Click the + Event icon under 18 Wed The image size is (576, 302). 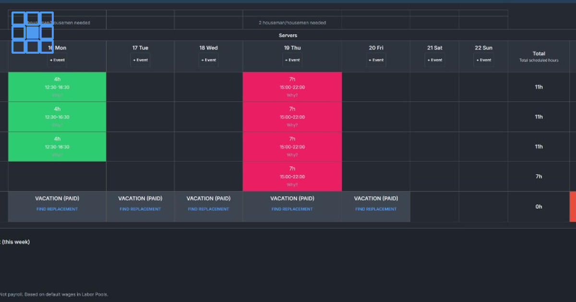pos(208,60)
